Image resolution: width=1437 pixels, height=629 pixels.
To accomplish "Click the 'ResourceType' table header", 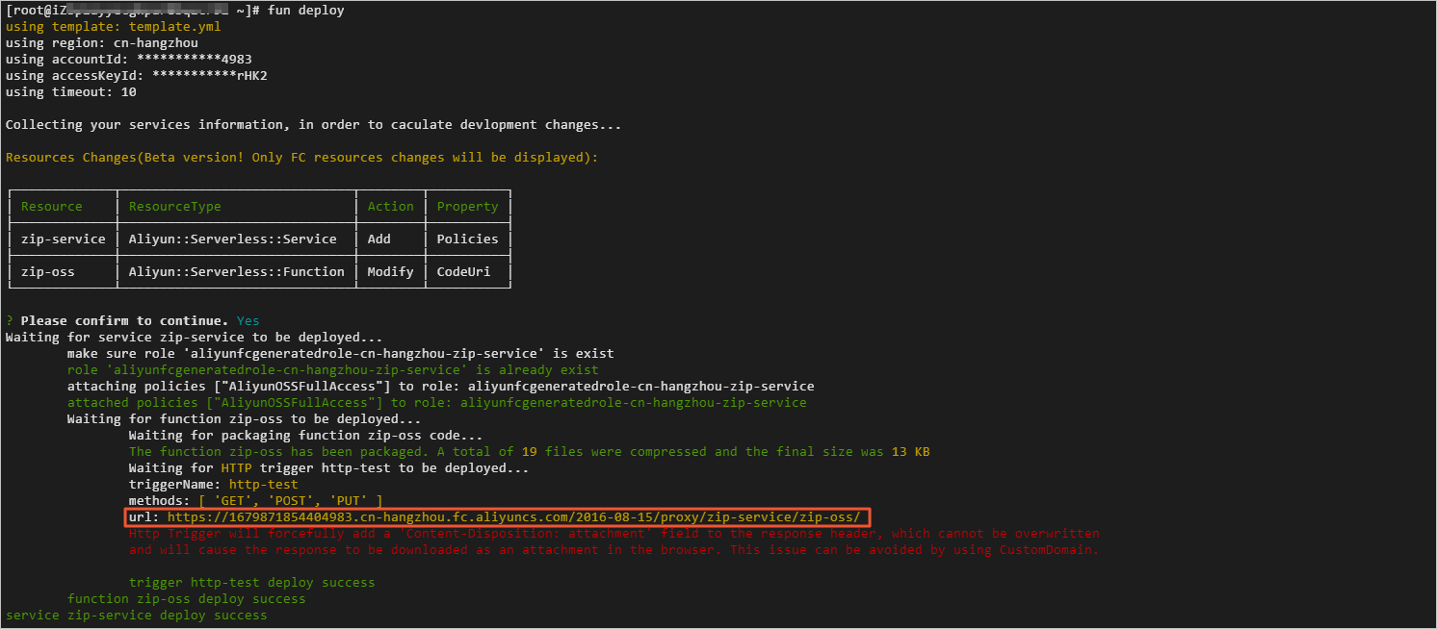I will tap(175, 207).
